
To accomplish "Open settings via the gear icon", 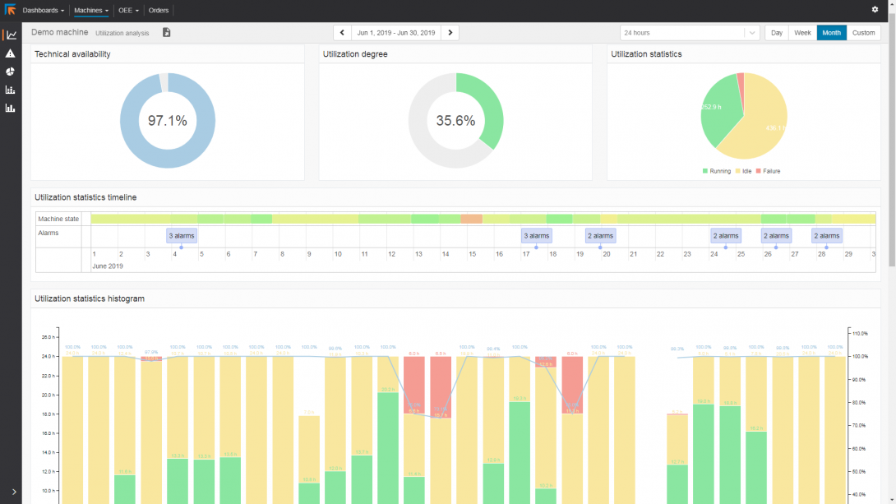I will [875, 10].
